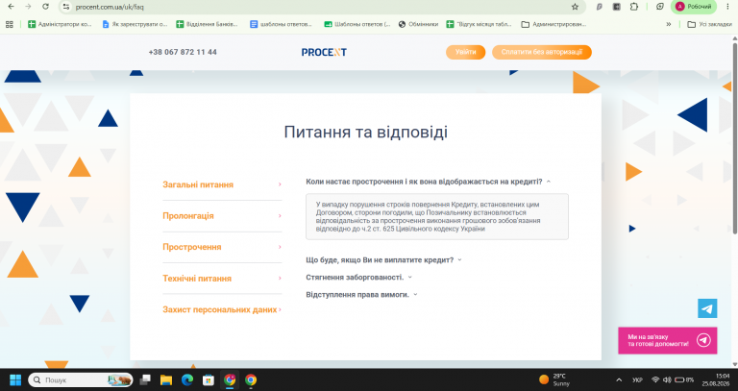
Task: Open the Відділення Банків bookmark
Action: [207, 24]
